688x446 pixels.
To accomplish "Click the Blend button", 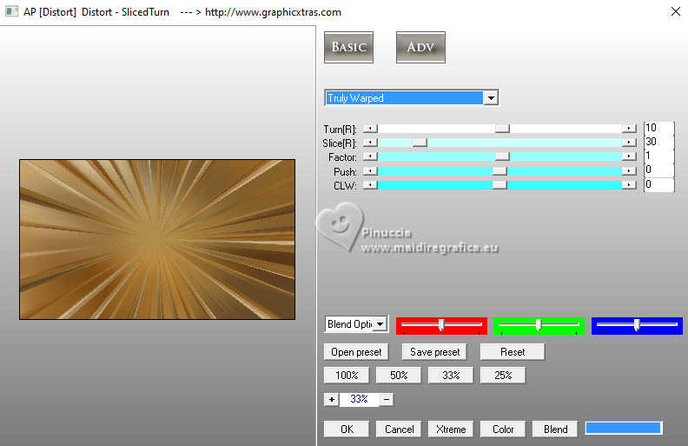I will point(555,429).
